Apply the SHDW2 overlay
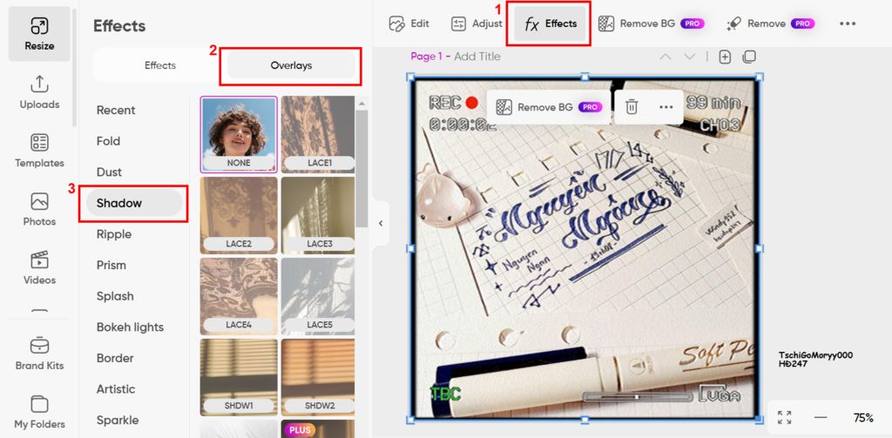The height and width of the screenshot is (438, 892). click(318, 377)
